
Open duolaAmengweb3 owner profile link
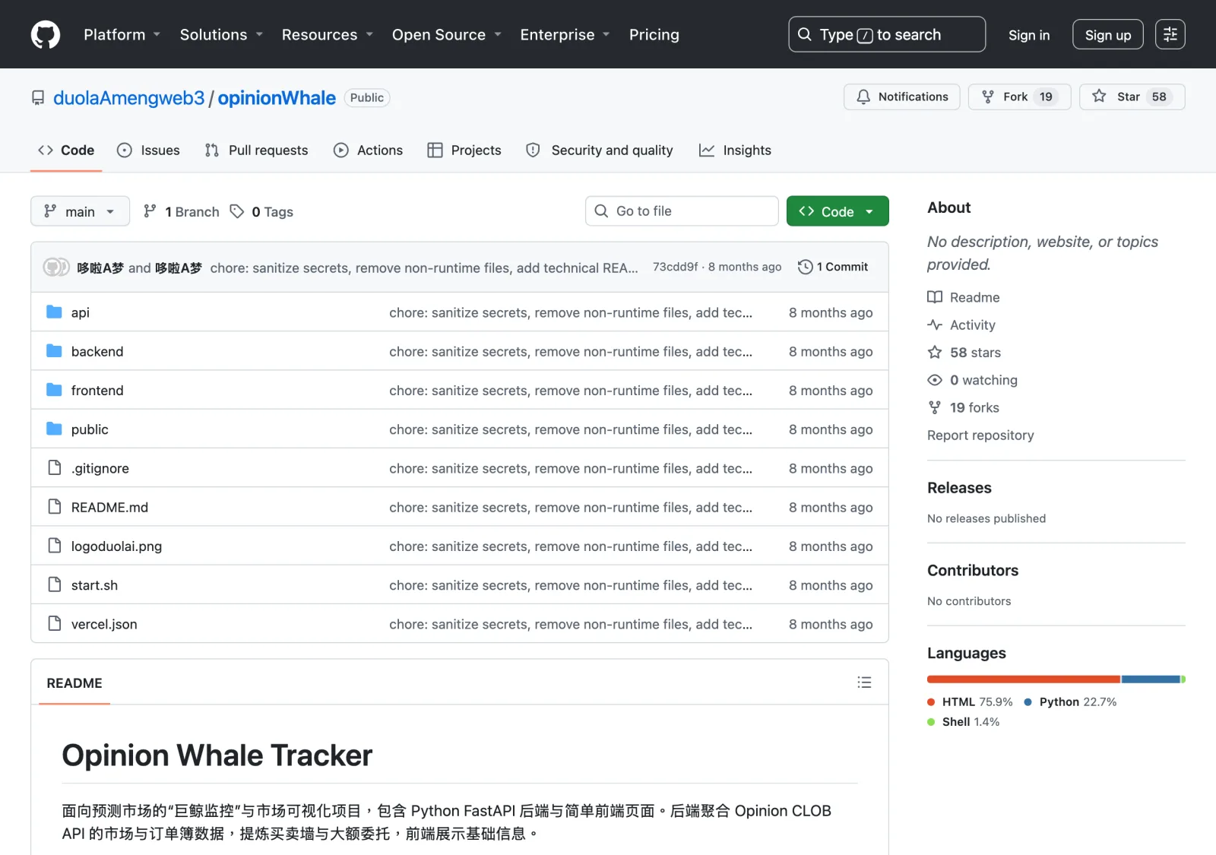129,98
